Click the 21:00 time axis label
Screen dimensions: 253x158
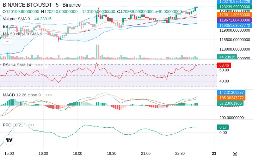[x=146, y=154]
